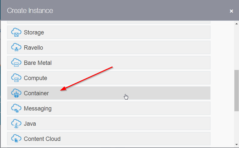
Task: Click the Storage cloud icon
Action: (16, 32)
